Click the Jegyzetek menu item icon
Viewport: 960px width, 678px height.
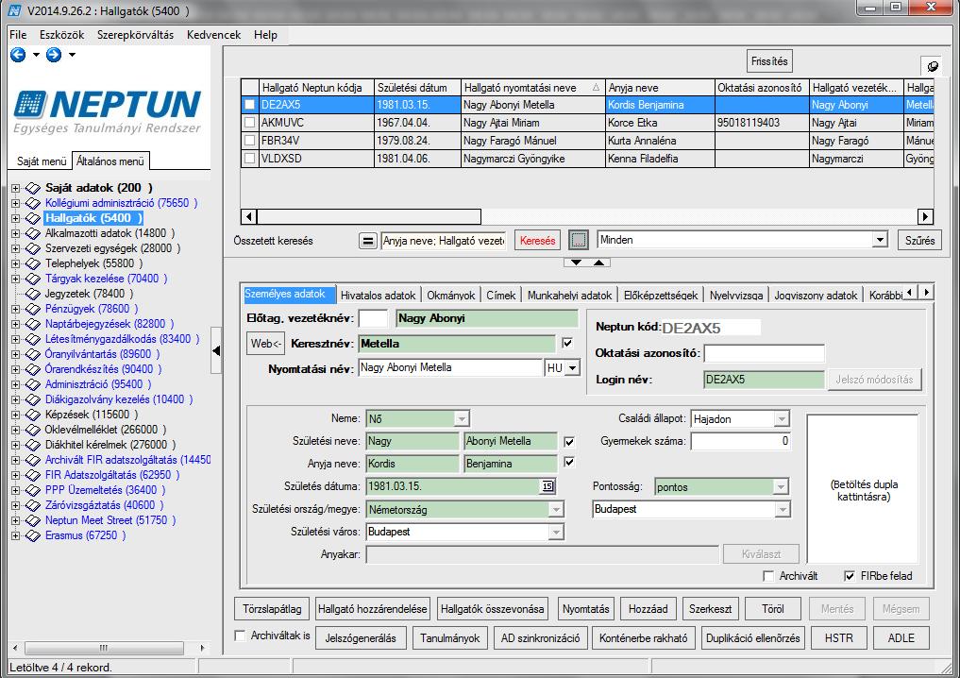tap(32, 294)
